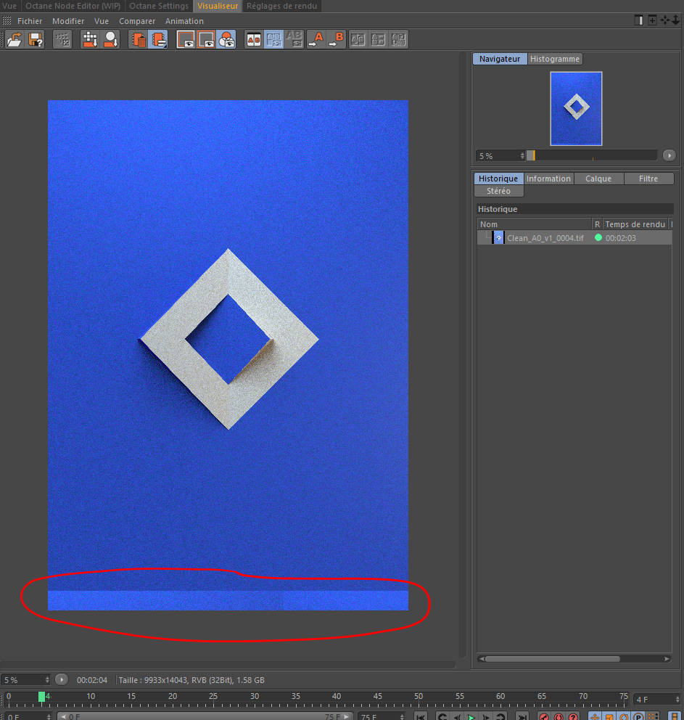Click the navigator preview thumbnail

point(576,108)
